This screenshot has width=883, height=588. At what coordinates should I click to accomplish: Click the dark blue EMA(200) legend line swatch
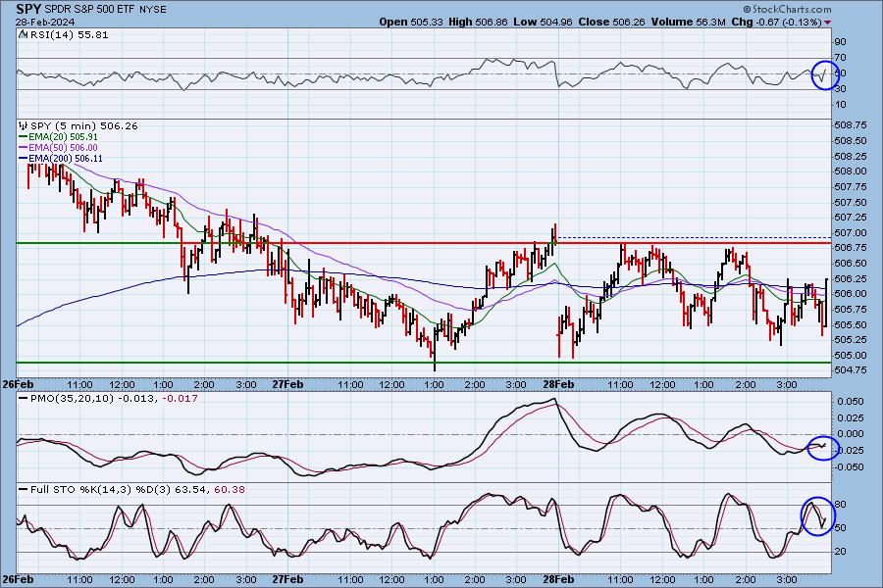point(24,159)
